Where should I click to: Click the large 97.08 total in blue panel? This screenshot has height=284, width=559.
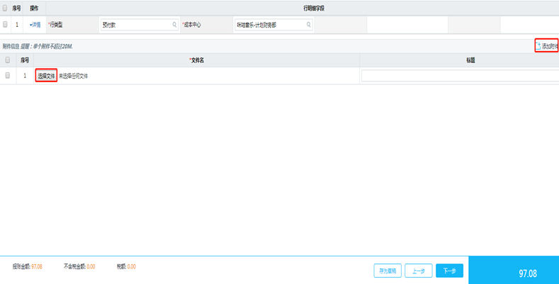(528, 273)
